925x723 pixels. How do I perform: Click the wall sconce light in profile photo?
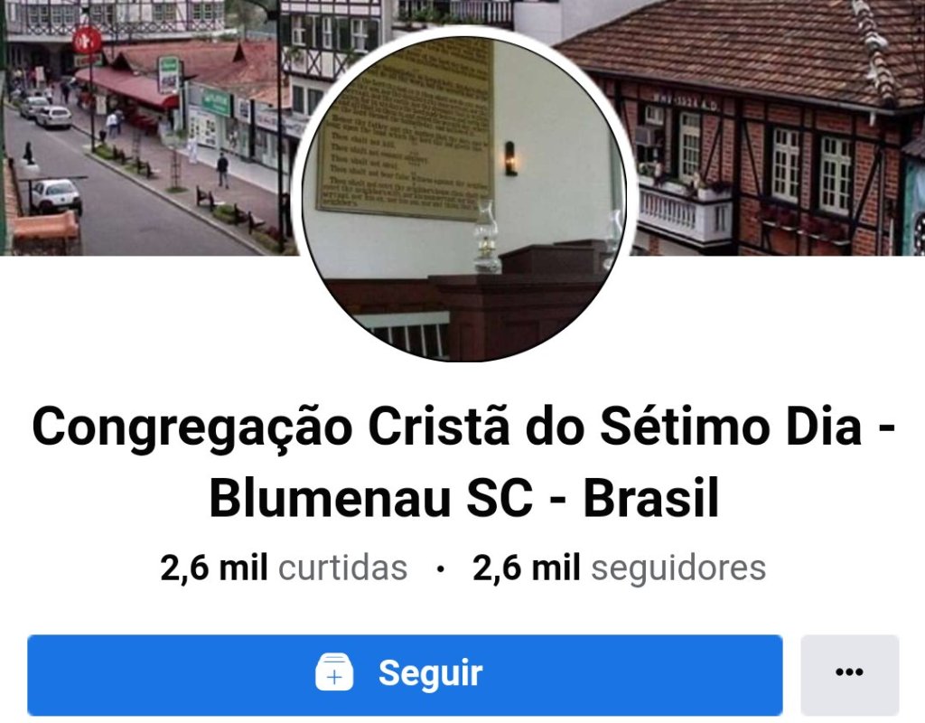click(511, 158)
